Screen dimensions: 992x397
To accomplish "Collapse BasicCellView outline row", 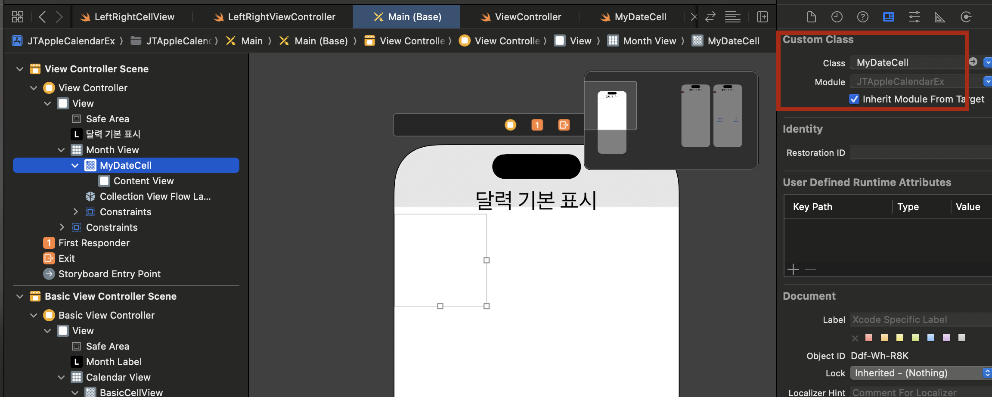I will coord(75,393).
